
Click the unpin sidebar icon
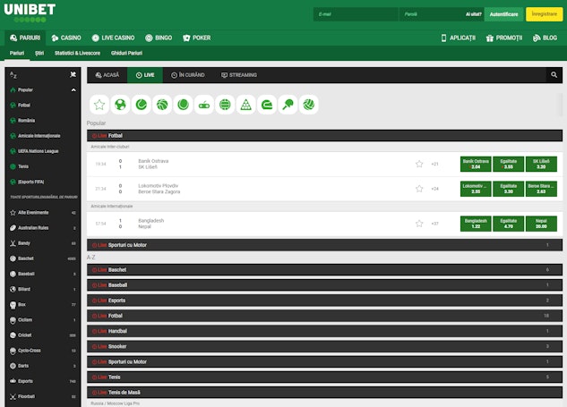73,74
